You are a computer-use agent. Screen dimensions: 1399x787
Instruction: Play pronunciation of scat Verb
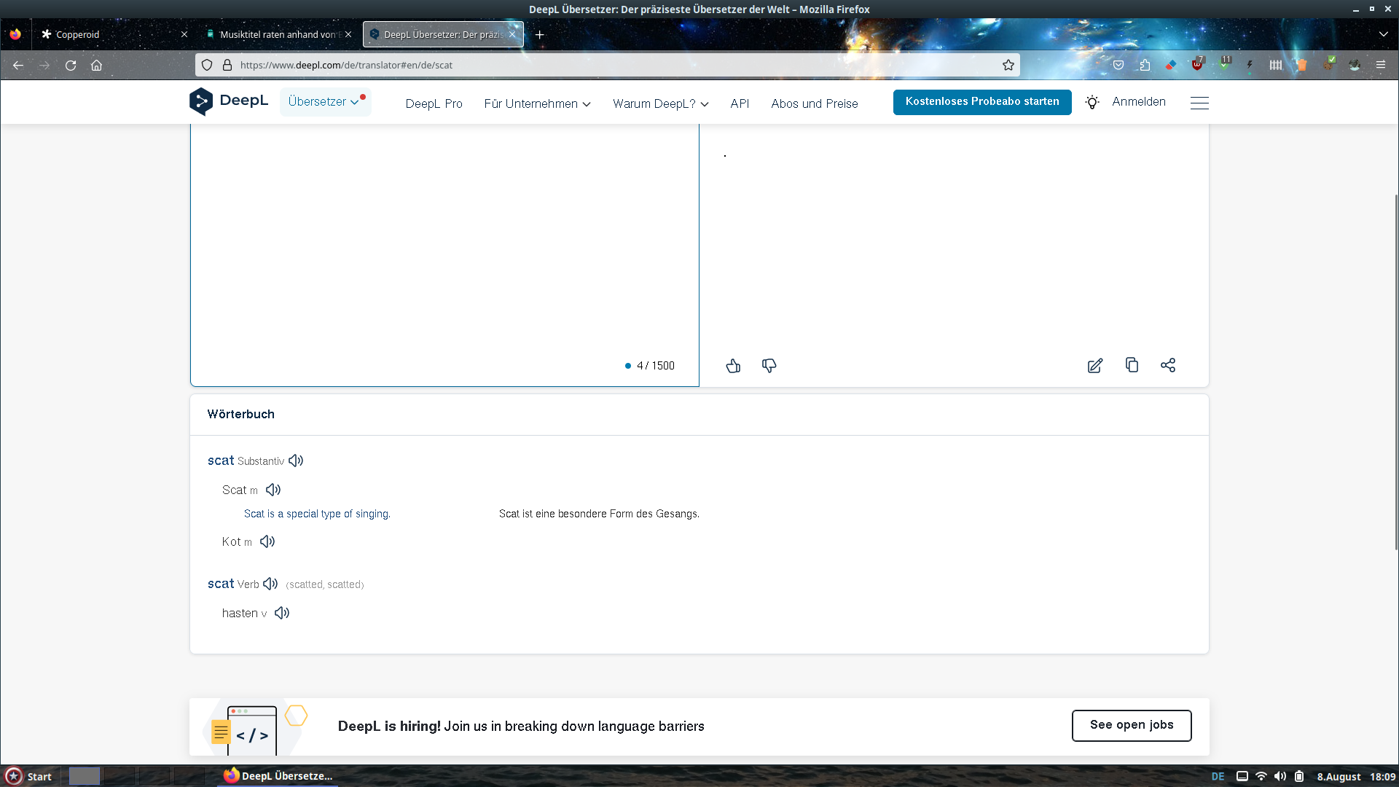[x=270, y=584]
